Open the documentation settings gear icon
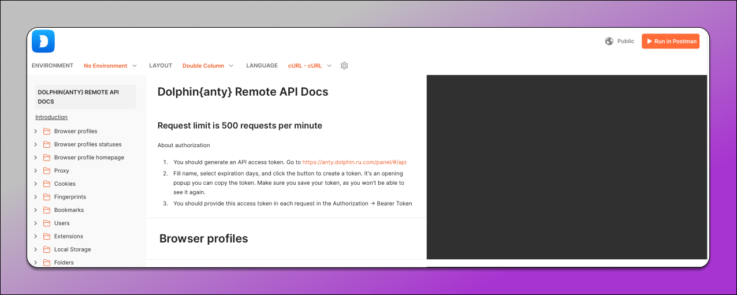Viewport: 737px width, 295px height. [x=344, y=66]
